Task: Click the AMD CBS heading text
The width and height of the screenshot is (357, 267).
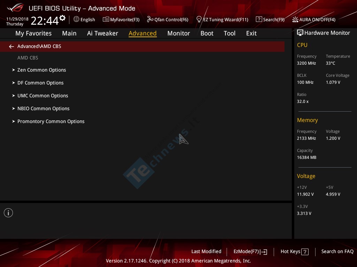Action: (28, 58)
